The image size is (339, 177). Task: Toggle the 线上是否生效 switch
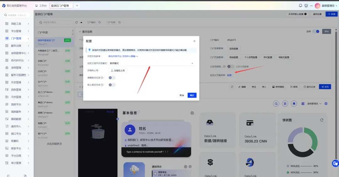point(112,85)
